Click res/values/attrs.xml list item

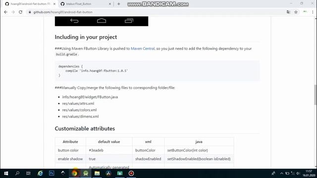(x=78, y=103)
